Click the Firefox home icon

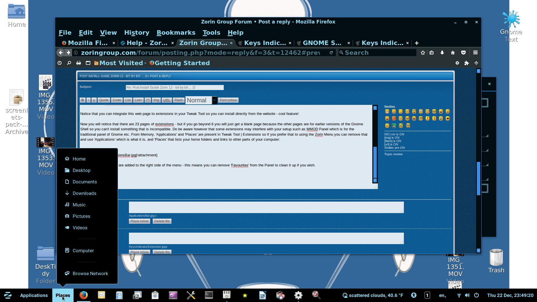point(453,53)
